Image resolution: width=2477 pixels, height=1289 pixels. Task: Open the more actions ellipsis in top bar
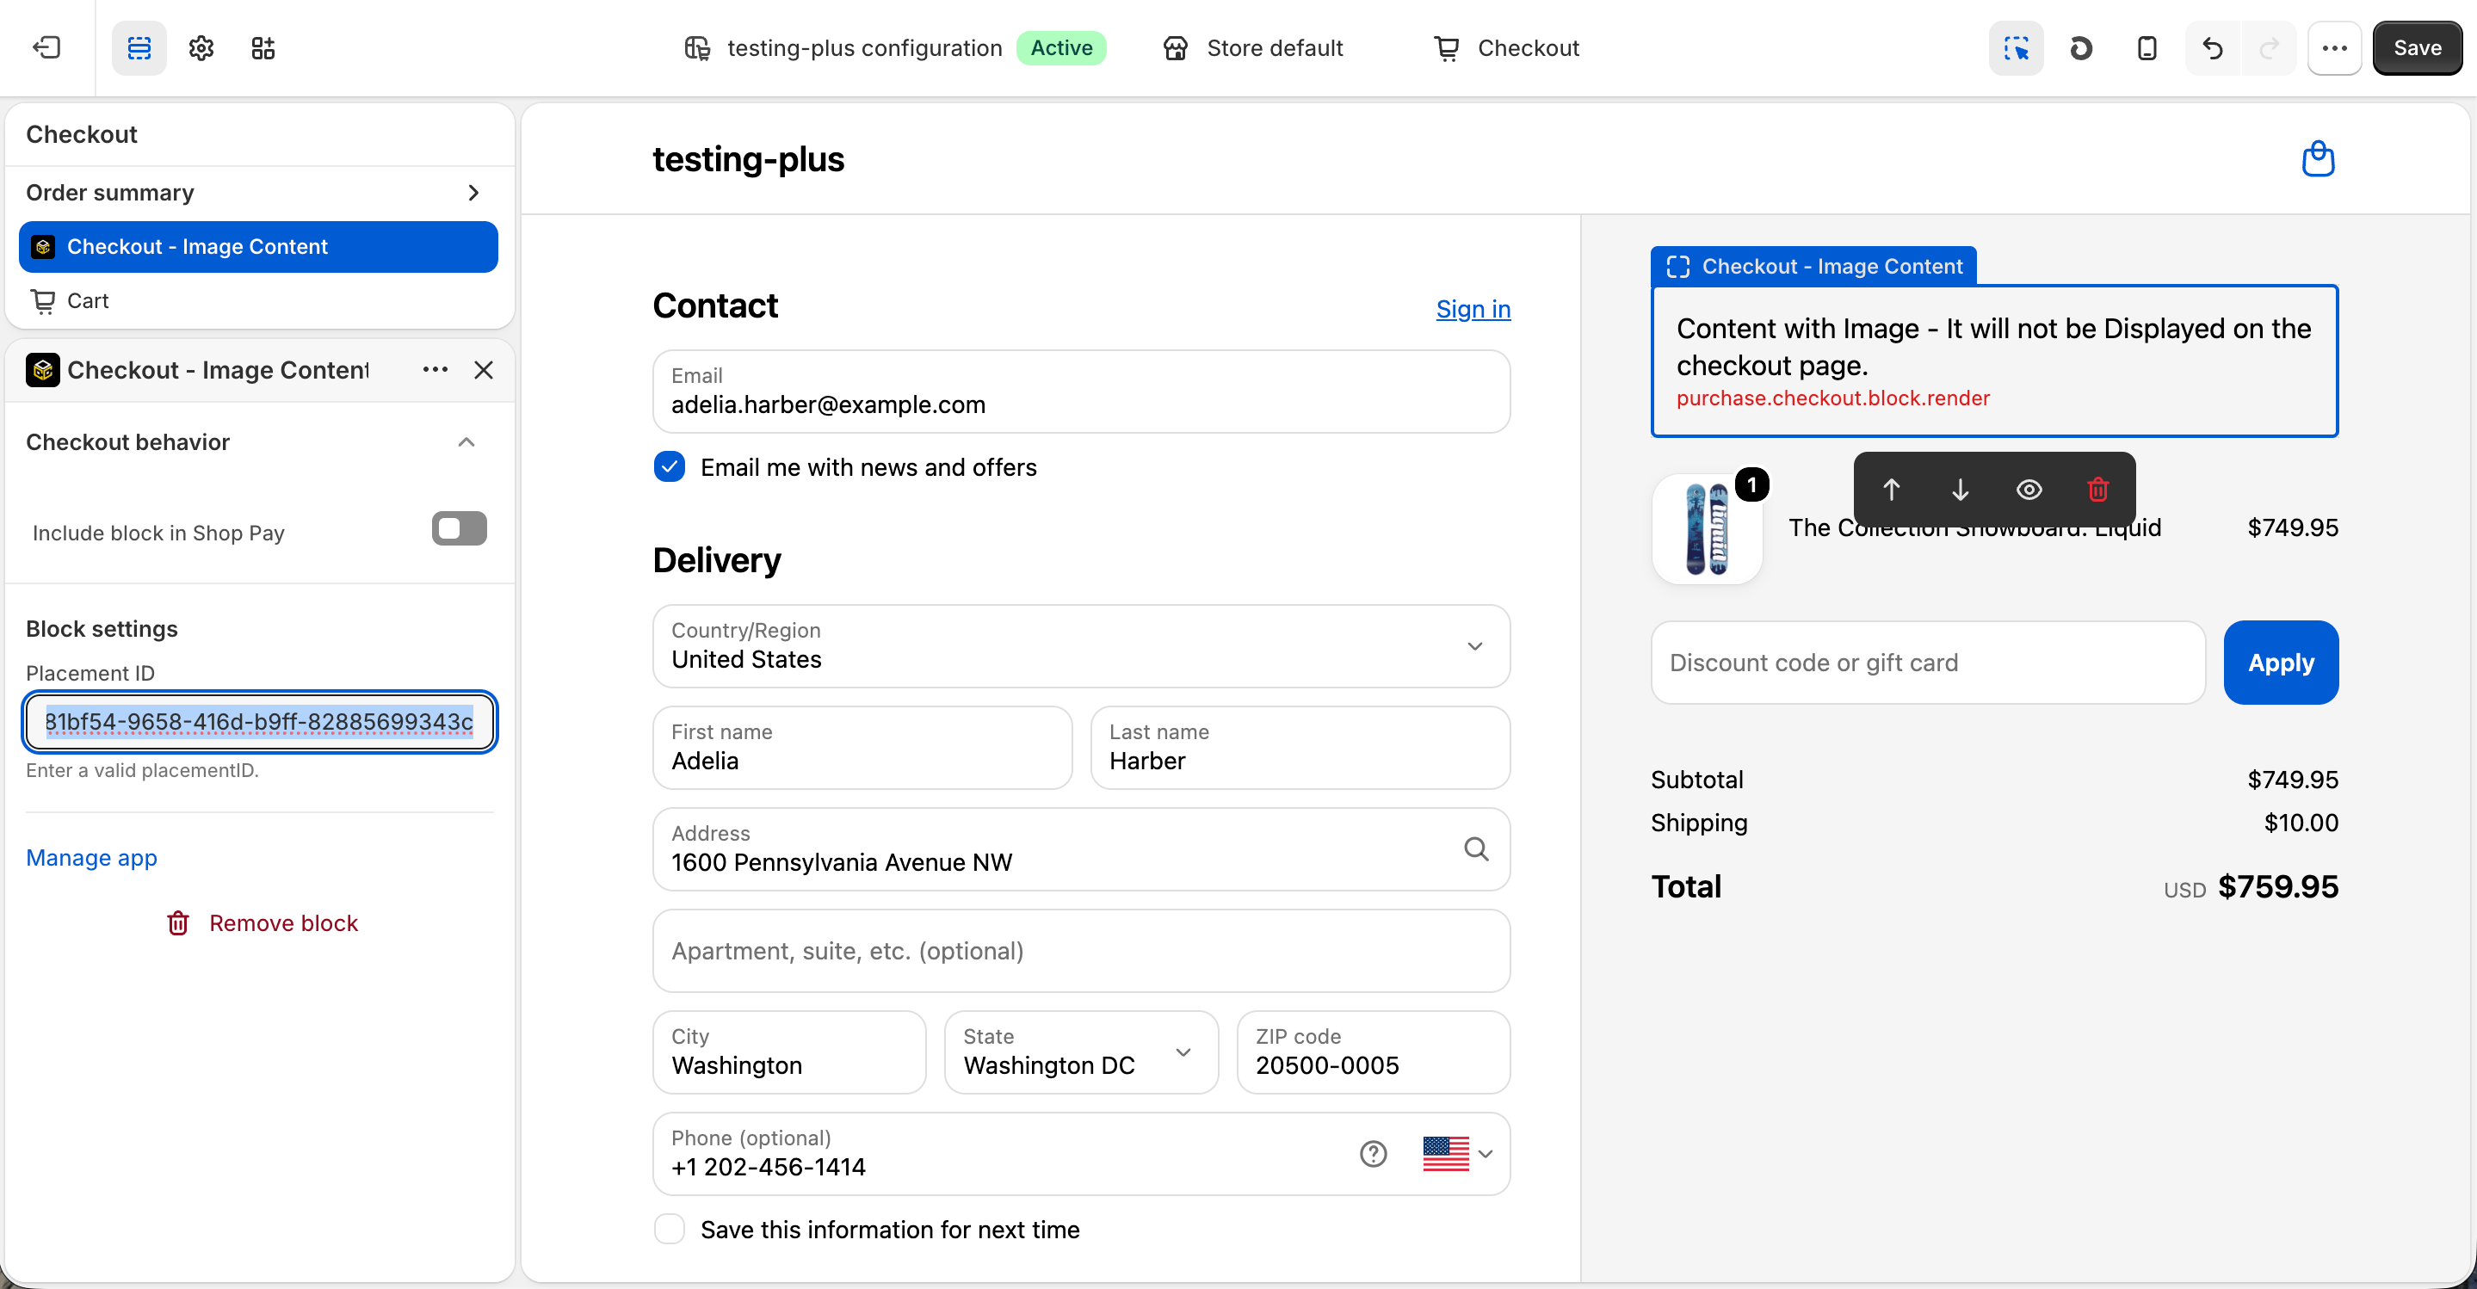click(x=2335, y=48)
